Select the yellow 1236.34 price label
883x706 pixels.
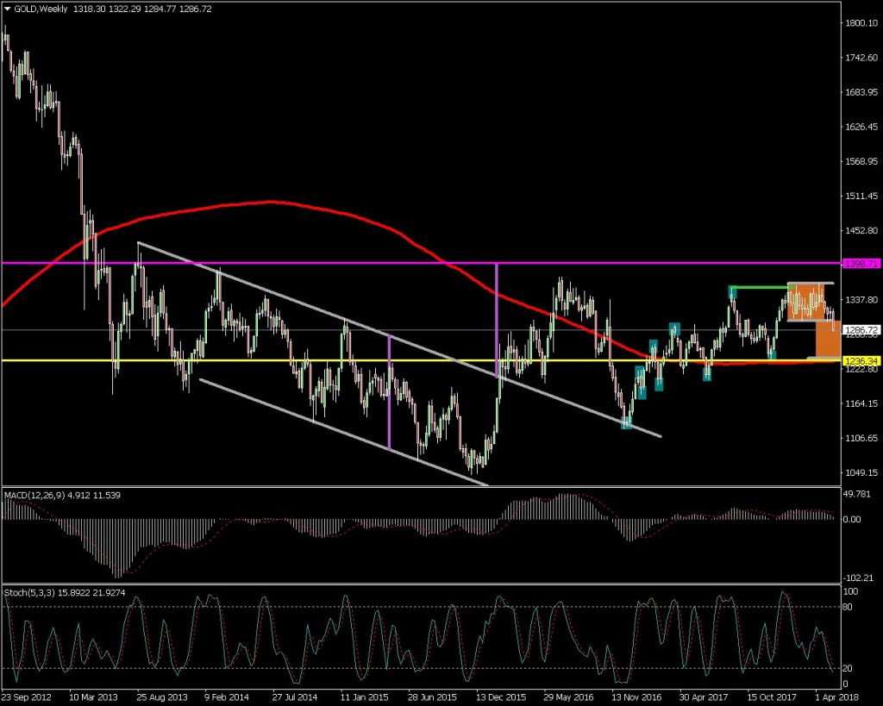(x=859, y=360)
